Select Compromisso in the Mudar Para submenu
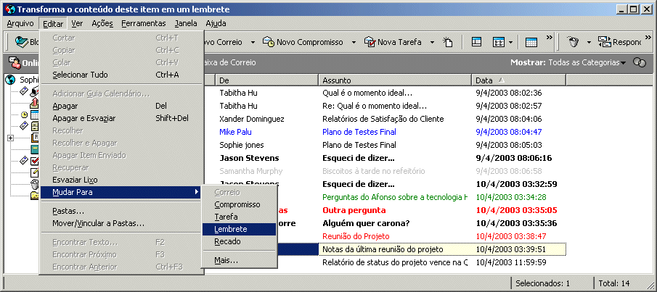This screenshot has width=657, height=292. click(x=239, y=204)
